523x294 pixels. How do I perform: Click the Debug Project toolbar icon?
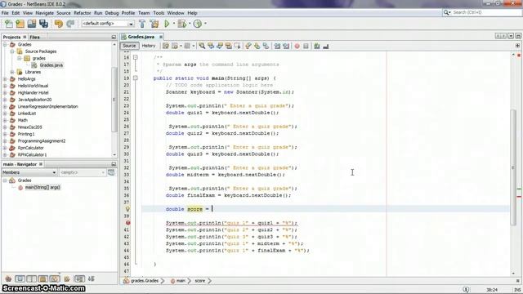(x=181, y=24)
